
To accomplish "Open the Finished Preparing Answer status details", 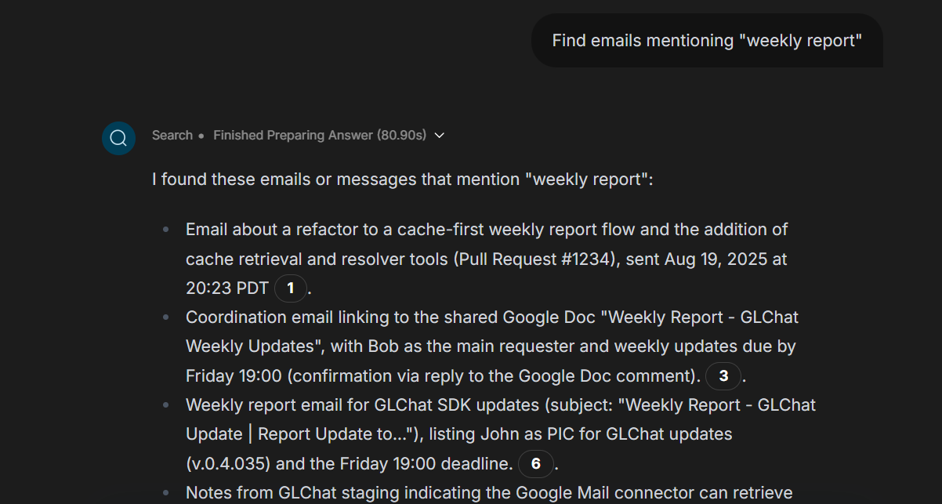I will pos(320,136).
